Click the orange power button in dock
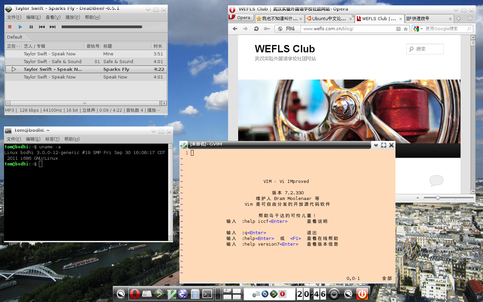The image size is (483, 302). 362,294
